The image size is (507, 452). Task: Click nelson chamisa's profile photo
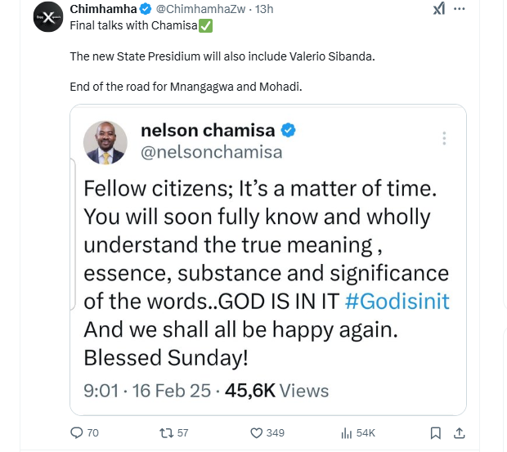[105, 142]
